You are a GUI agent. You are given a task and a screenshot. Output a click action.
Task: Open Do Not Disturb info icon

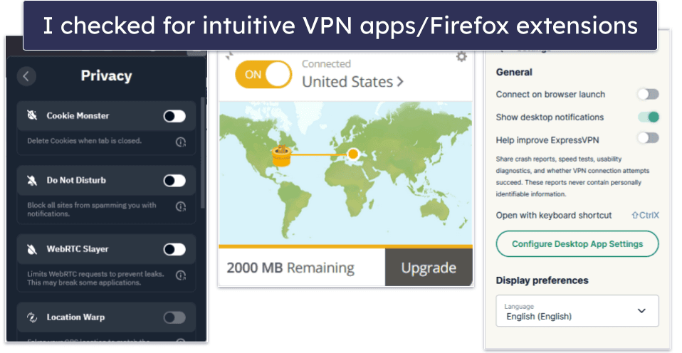pyautogui.click(x=181, y=206)
